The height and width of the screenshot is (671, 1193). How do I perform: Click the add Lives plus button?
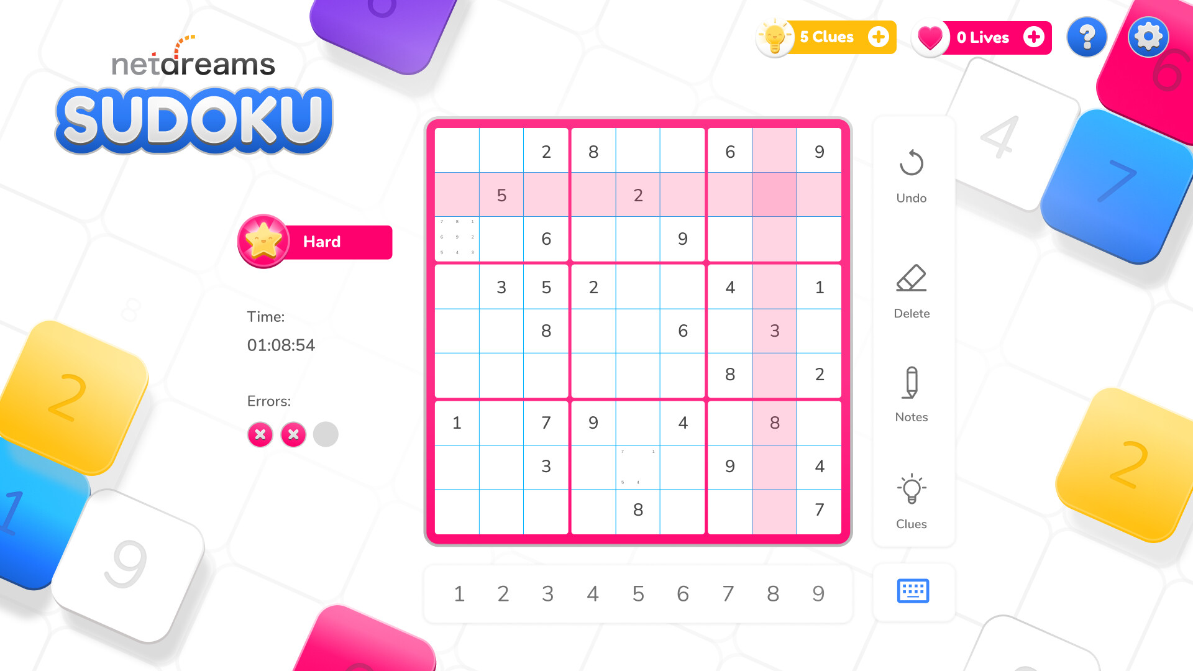pos(1035,36)
